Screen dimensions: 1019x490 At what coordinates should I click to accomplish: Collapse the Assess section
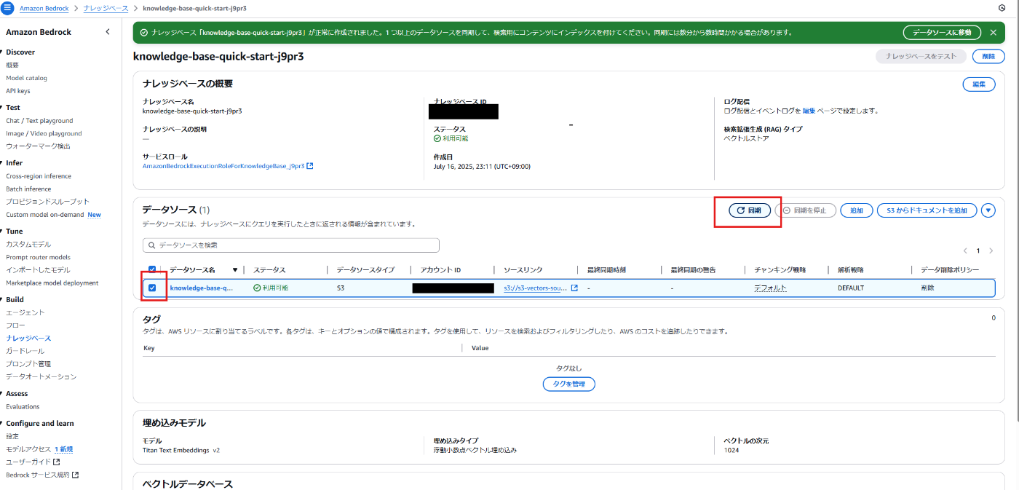pyautogui.click(x=2, y=394)
